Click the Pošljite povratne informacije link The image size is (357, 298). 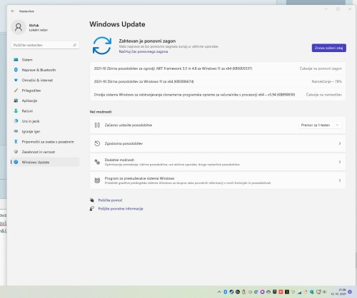pyautogui.click(x=121, y=209)
